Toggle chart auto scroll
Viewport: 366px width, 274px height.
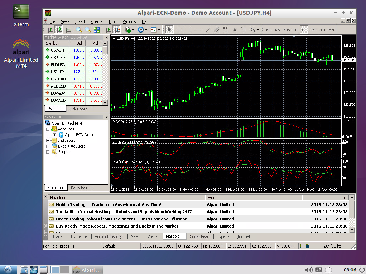[108, 30]
